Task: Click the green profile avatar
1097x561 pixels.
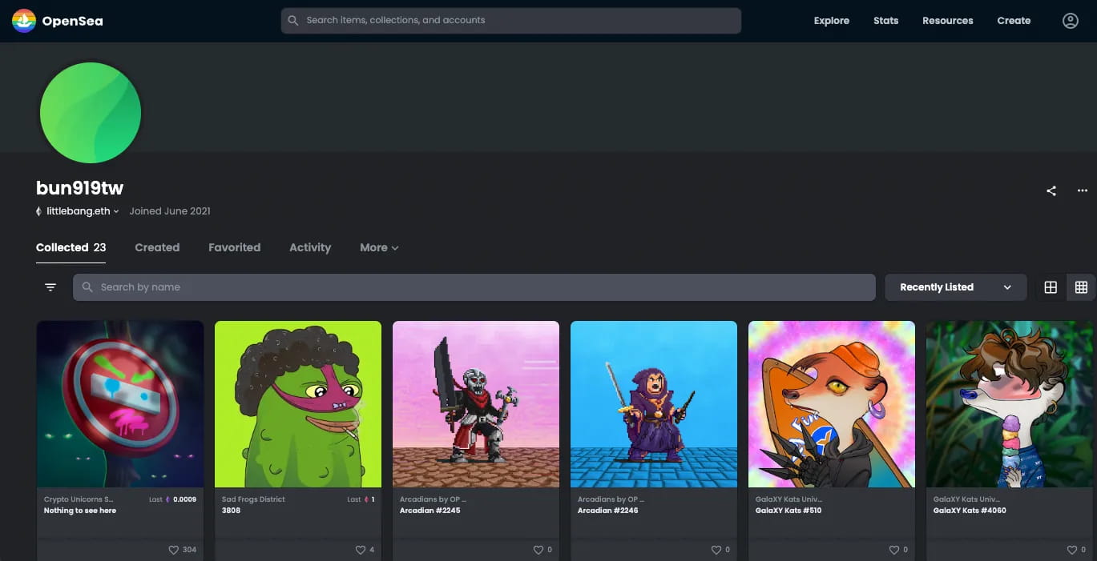Action: click(x=91, y=113)
